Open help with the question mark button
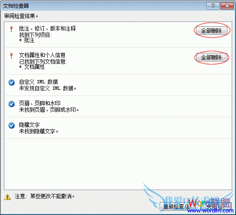236x215 pixels. click(213, 6)
